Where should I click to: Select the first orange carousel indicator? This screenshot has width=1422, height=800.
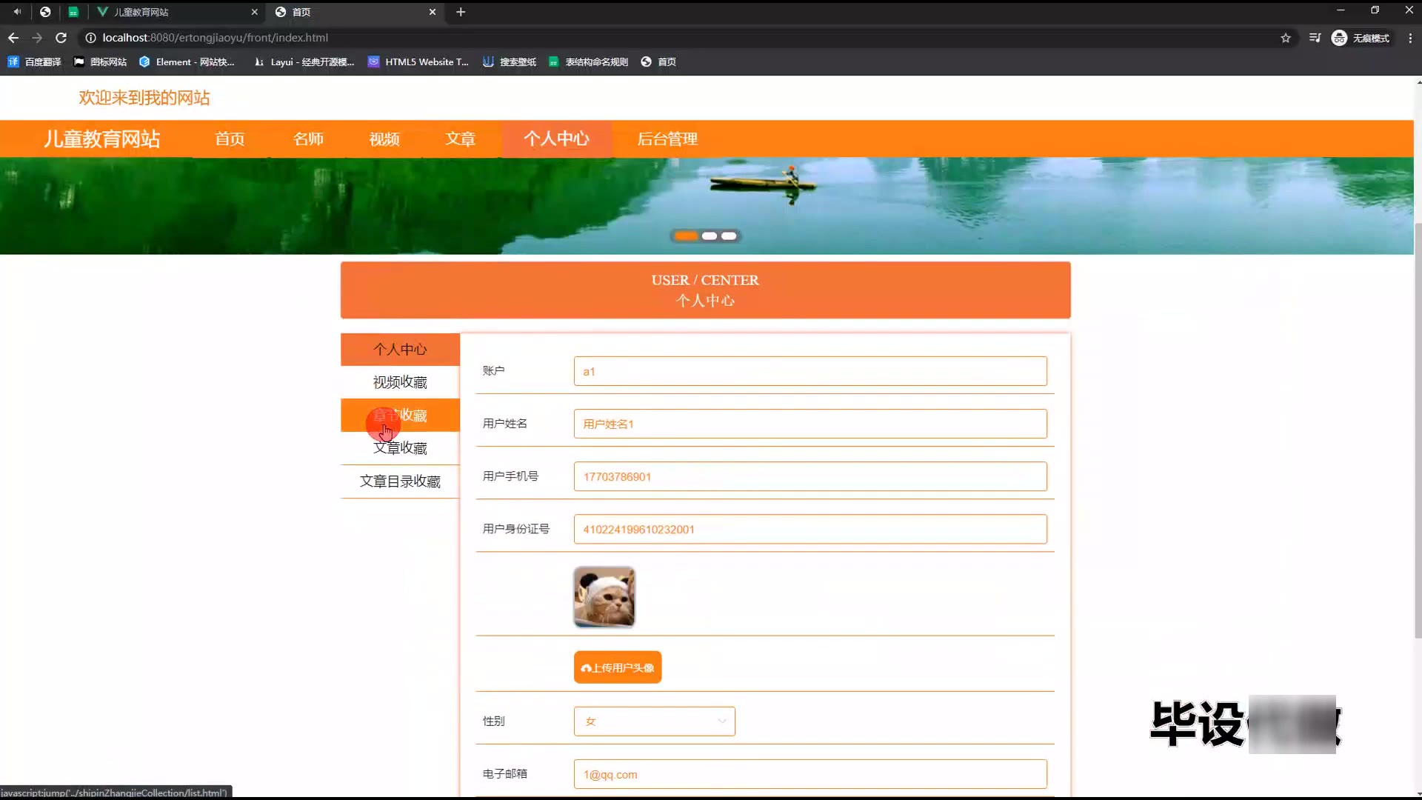686,236
